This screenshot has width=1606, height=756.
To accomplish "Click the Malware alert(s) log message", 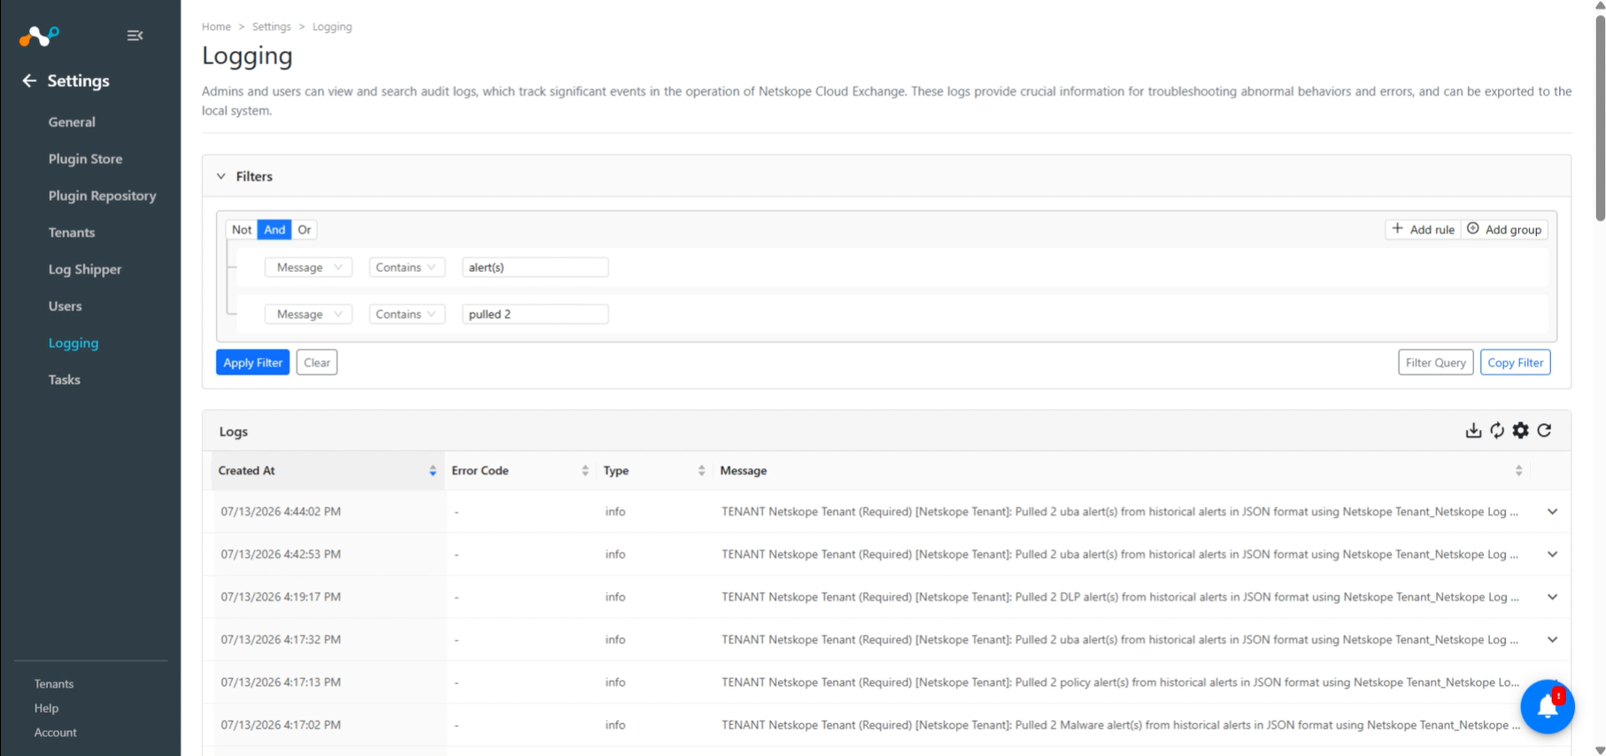I will 1120,725.
